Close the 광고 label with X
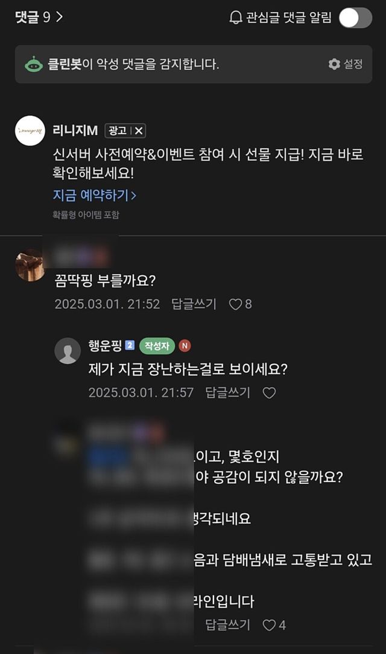This screenshot has height=654, width=386. tap(139, 130)
